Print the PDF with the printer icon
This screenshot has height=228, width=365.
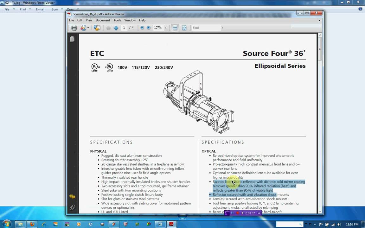(74, 28)
